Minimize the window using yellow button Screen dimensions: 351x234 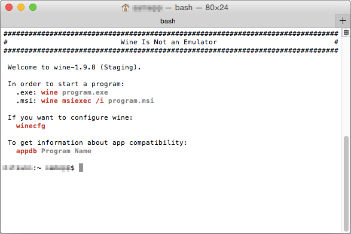[x=21, y=7]
